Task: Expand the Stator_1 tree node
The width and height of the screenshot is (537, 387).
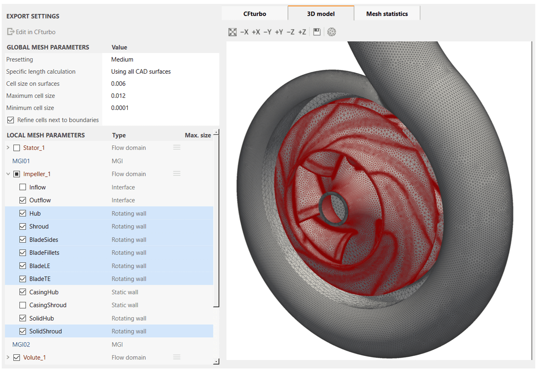Action: click(x=8, y=148)
